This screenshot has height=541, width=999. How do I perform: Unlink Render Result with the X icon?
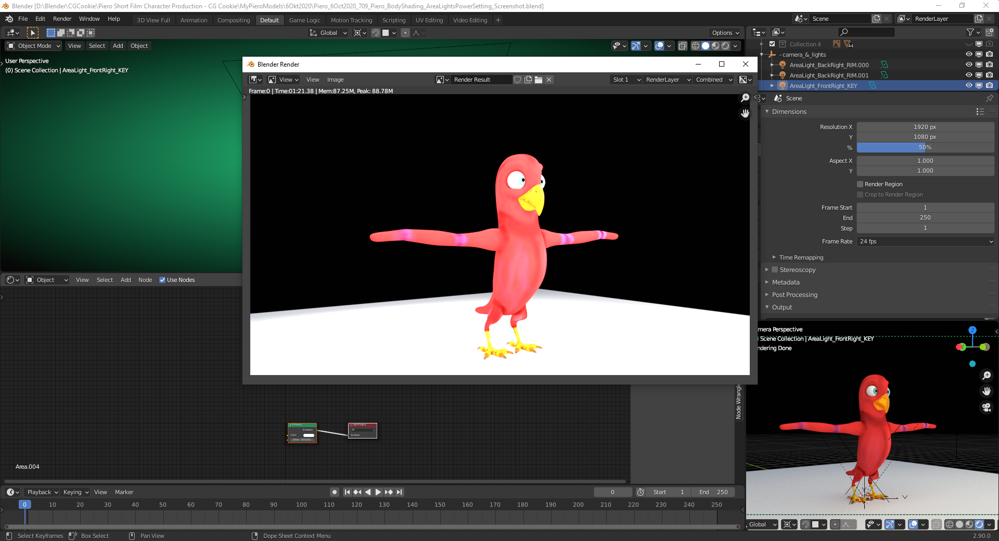549,80
